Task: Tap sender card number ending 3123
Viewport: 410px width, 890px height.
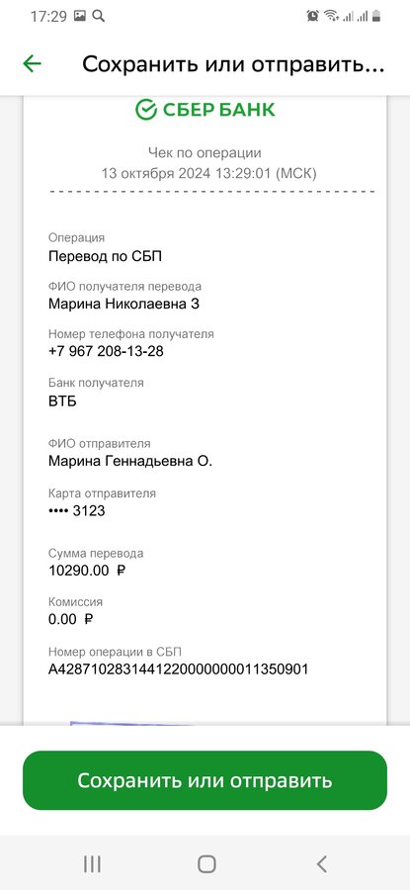Action: coord(76,510)
